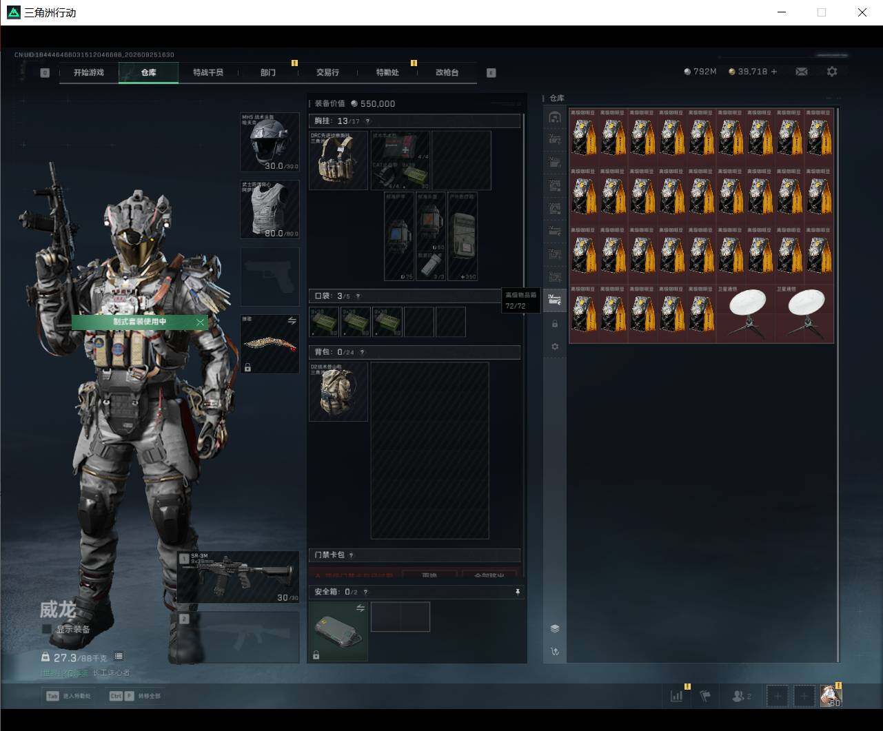
Task: Add currency with the plus beside 39,718
Action: tap(774, 72)
